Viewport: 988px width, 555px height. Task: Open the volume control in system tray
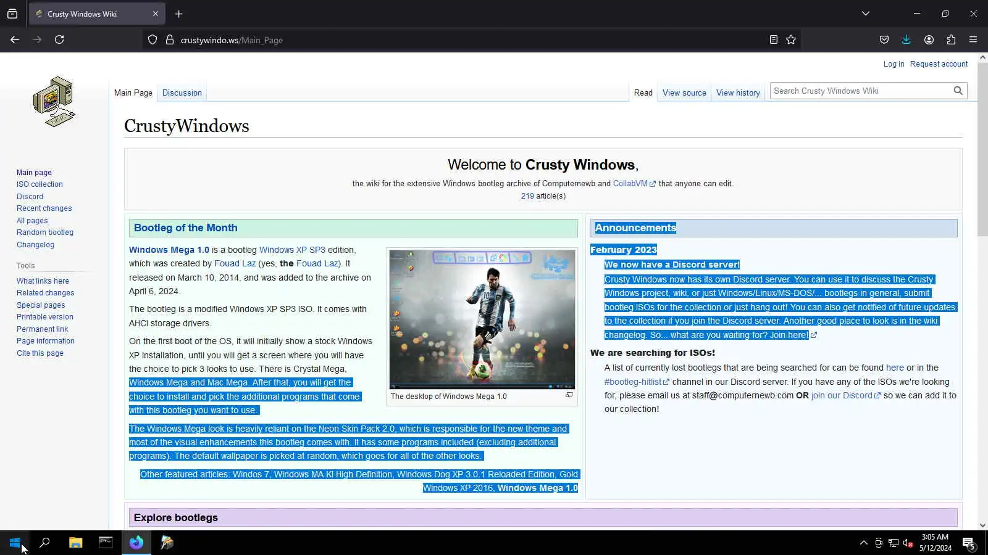pyautogui.click(x=908, y=543)
